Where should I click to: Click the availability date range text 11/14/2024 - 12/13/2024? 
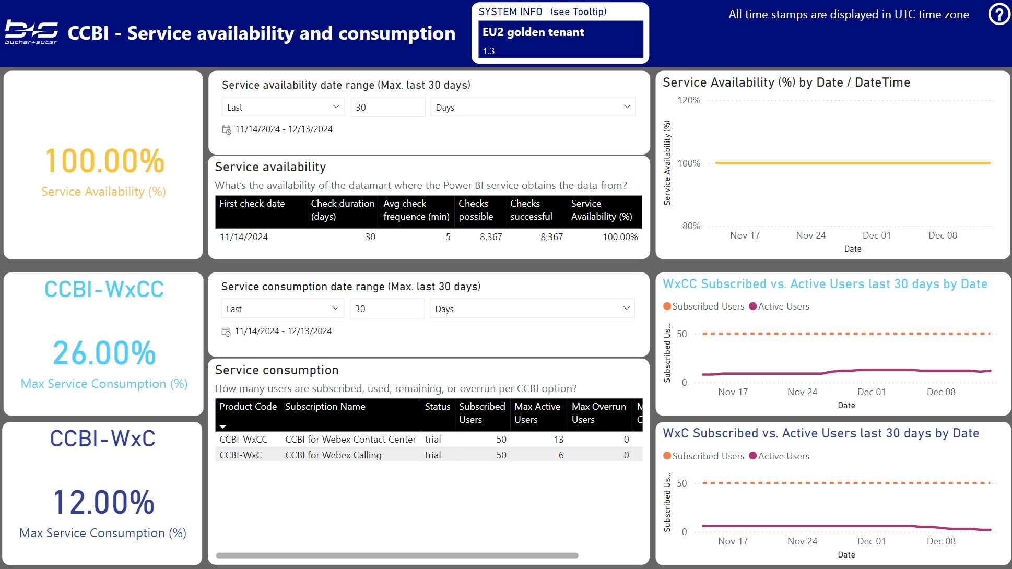[x=284, y=129]
